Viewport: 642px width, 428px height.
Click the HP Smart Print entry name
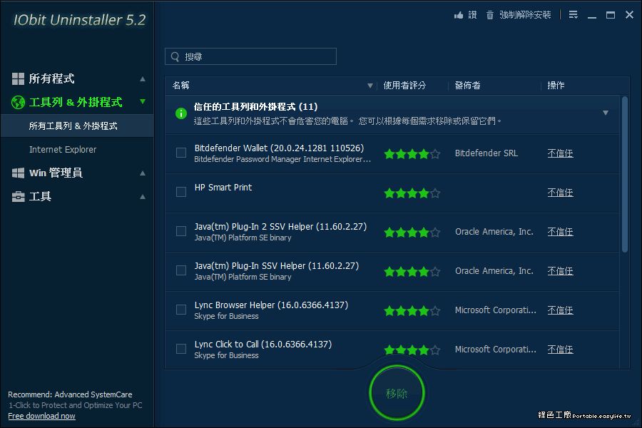pyautogui.click(x=223, y=188)
